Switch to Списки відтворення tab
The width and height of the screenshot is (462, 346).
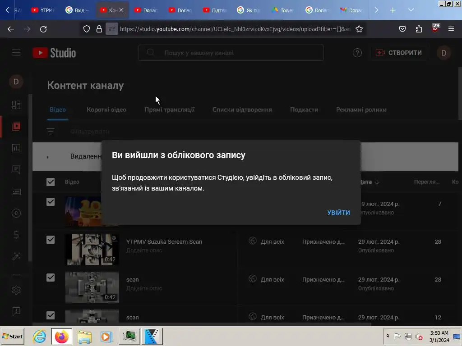242,110
